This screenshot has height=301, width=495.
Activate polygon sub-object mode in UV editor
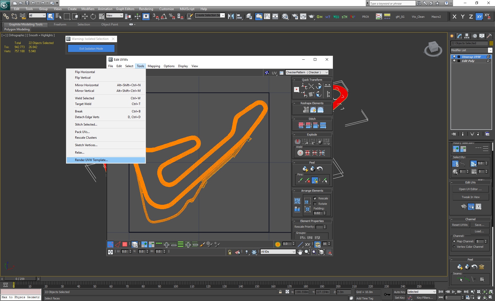tap(125, 244)
